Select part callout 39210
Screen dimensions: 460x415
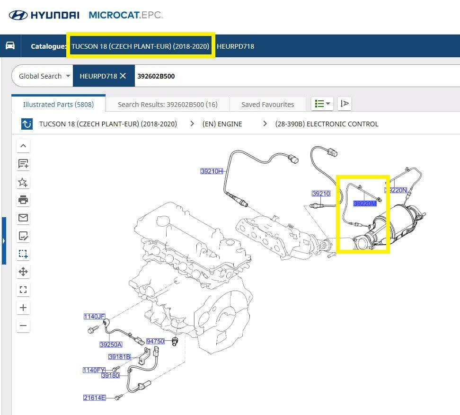321,194
